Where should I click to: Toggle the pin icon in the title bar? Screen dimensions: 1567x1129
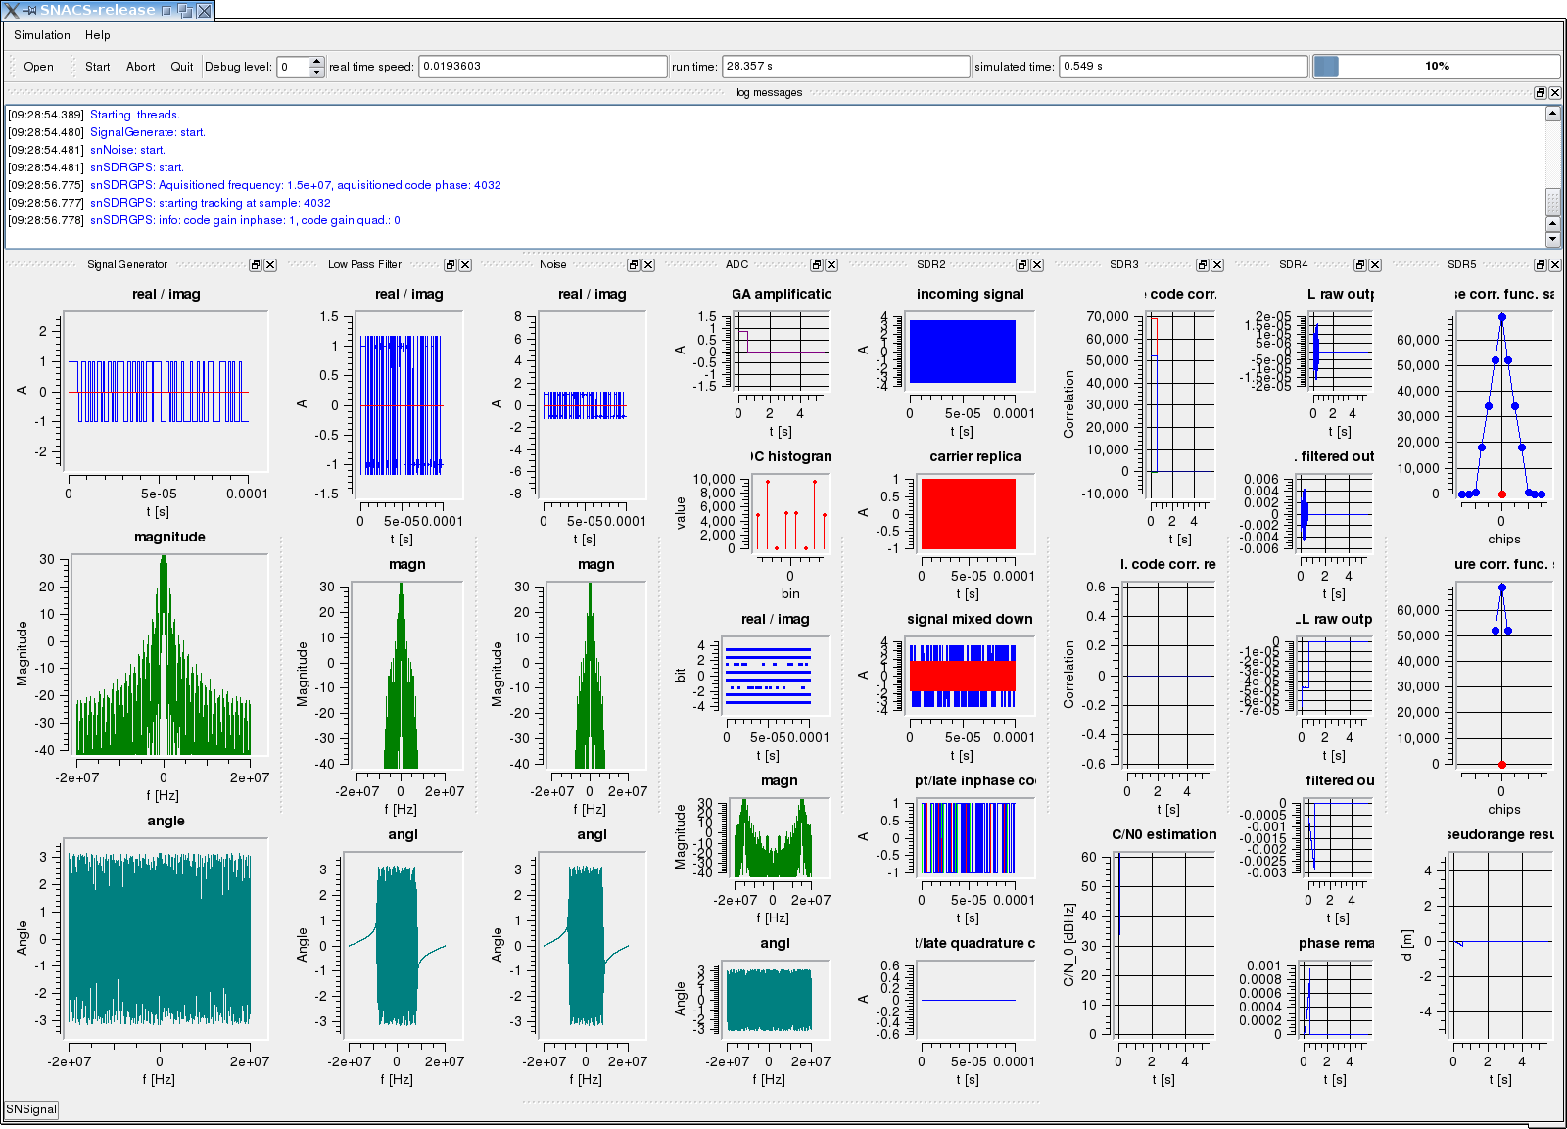coord(29,10)
